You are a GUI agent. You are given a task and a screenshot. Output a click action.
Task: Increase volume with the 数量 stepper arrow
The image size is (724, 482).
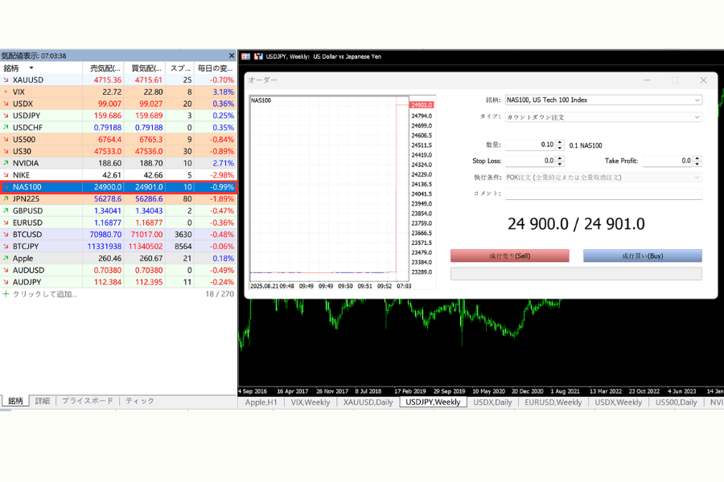(559, 142)
